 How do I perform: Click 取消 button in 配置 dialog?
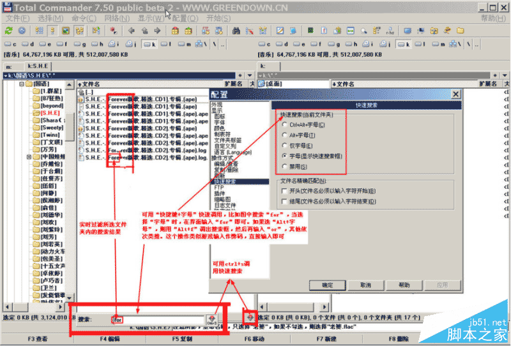point(365,285)
